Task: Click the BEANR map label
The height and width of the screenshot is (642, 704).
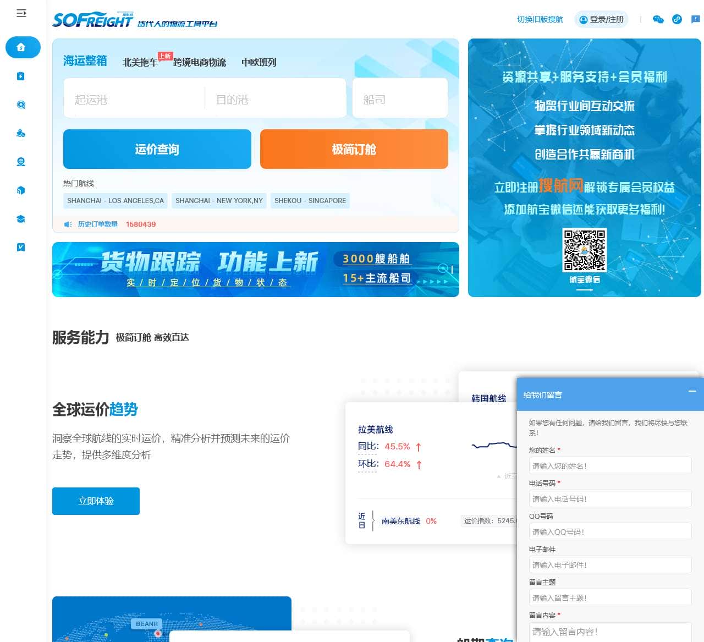Action: pyautogui.click(x=147, y=624)
